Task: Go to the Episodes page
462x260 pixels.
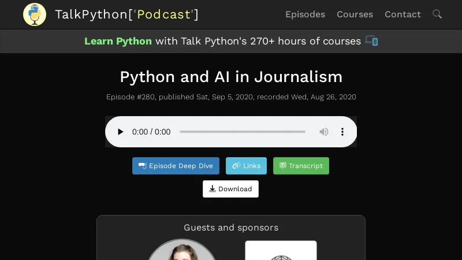Action: coord(305,14)
